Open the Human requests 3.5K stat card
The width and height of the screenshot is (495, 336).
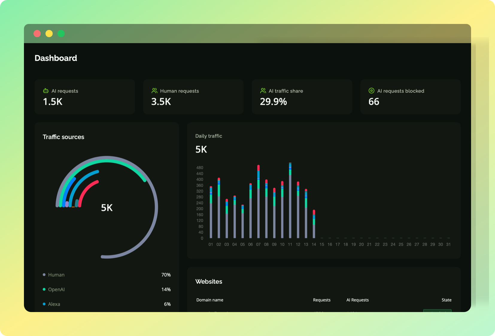point(193,97)
